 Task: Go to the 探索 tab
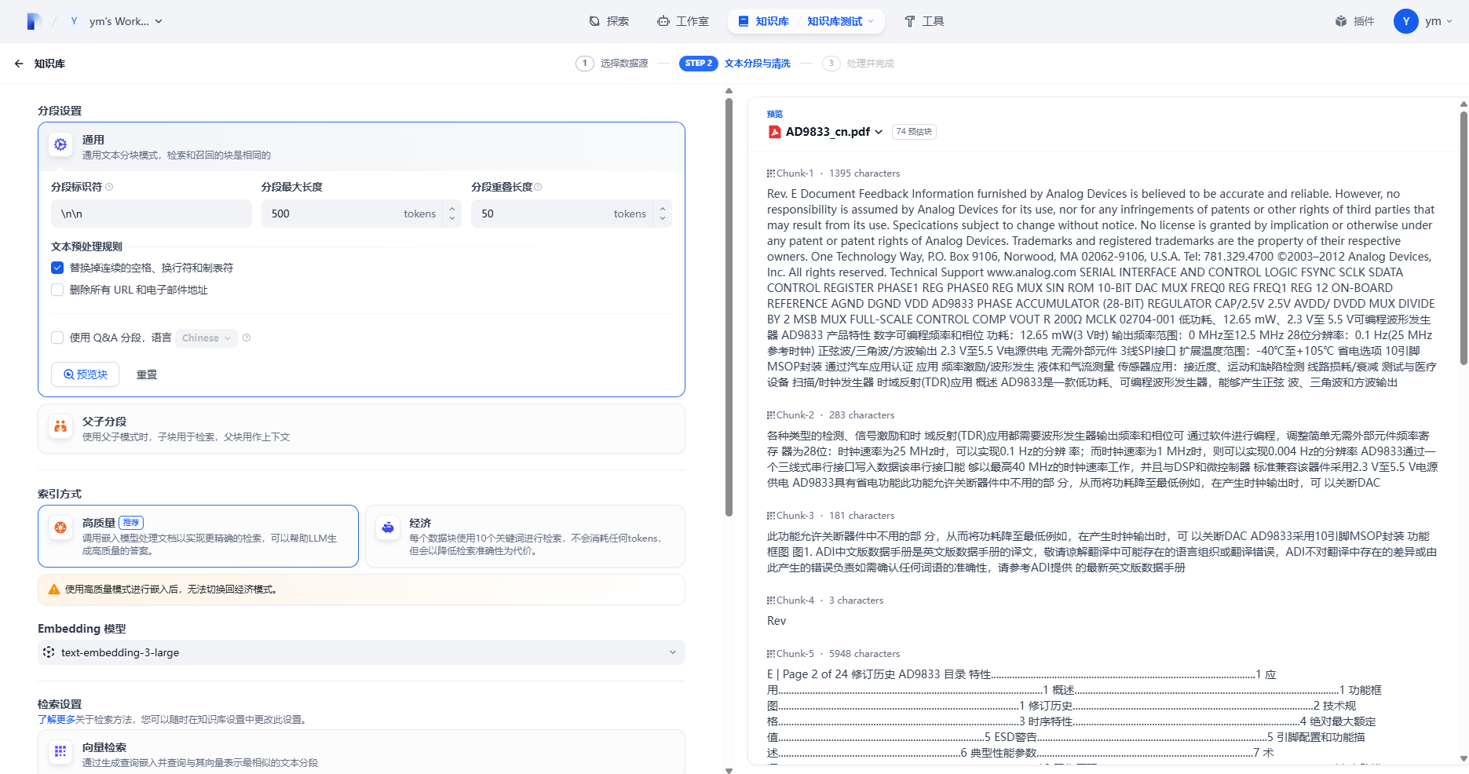[609, 21]
